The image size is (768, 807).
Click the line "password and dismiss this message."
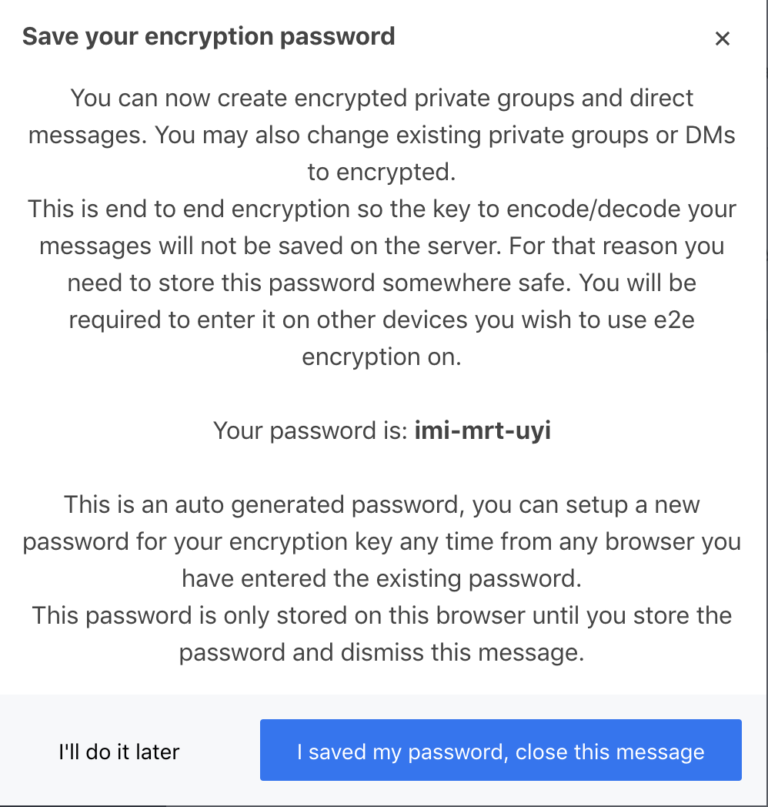382,652
